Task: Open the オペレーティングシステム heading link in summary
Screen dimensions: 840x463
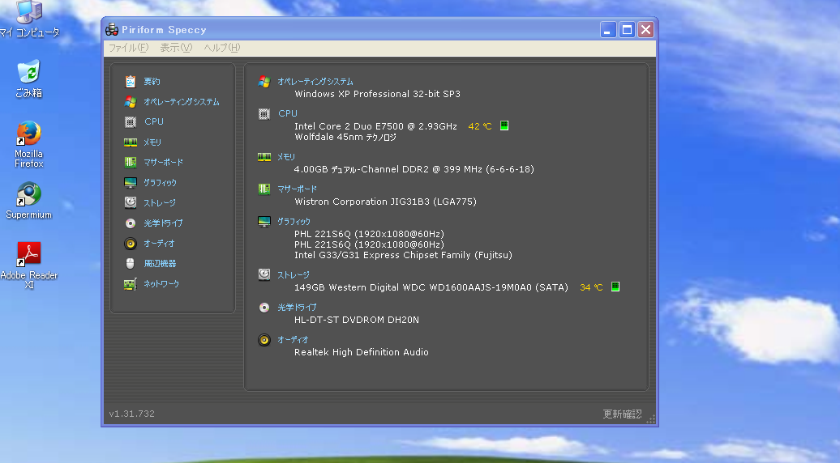Action: [x=315, y=82]
